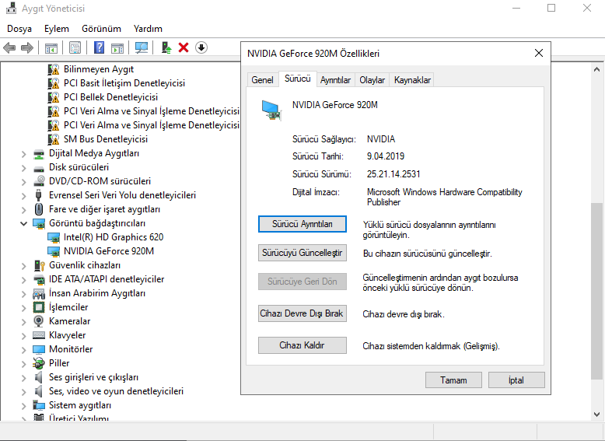Click the disable device down-arrow icon
The image size is (605, 441).
201,47
